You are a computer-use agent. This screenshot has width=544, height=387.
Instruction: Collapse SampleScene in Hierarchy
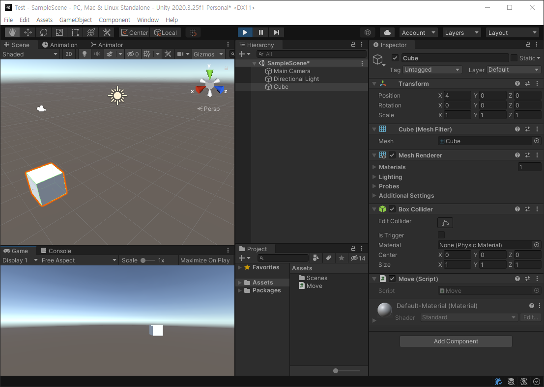(x=254, y=63)
